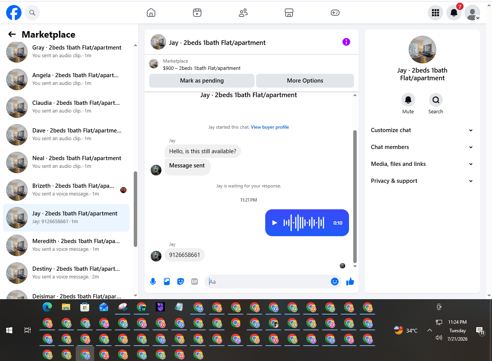Open the Claudia conversation
Viewport: 492px width, 361px height.
click(x=66, y=107)
